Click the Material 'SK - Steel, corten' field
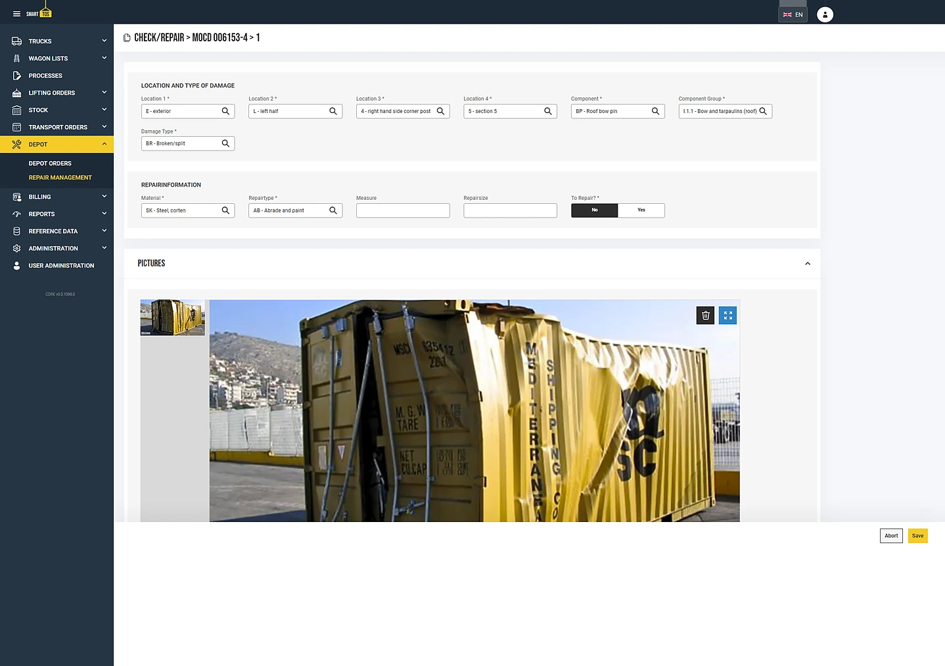Image resolution: width=945 pixels, height=666 pixels. coord(188,210)
